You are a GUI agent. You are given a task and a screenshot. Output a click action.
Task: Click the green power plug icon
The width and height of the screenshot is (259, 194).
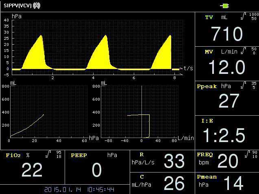tap(224, 6)
